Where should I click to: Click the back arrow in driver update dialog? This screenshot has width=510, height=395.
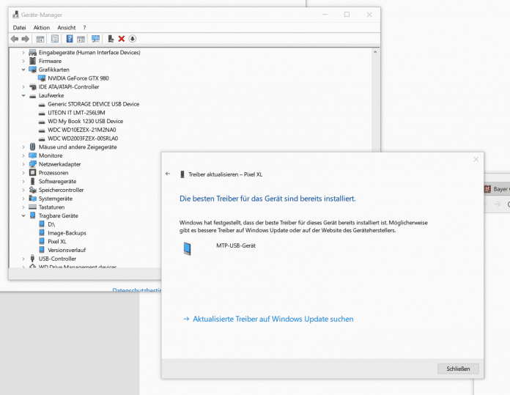tap(168, 174)
